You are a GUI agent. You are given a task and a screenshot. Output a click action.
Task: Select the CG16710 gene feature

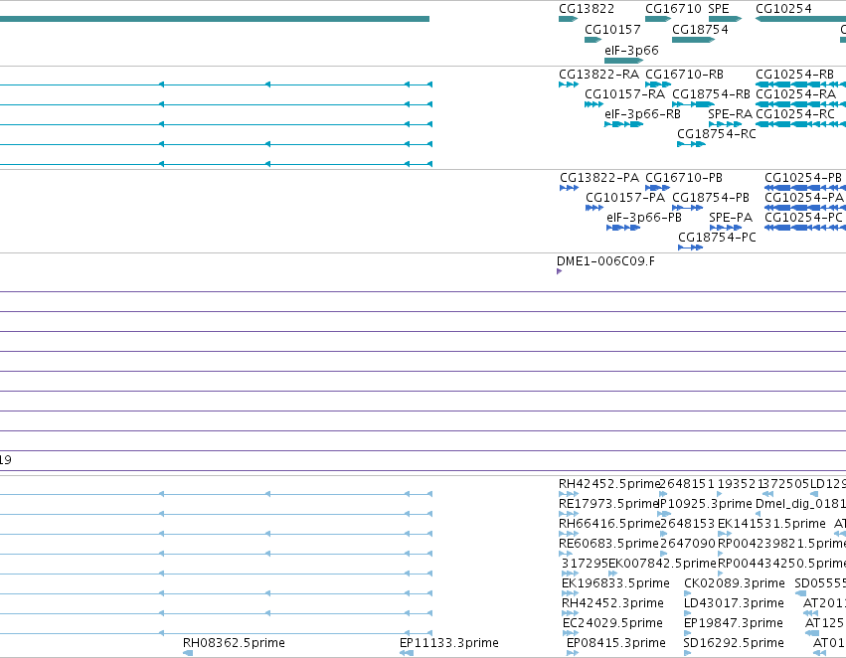tap(658, 19)
